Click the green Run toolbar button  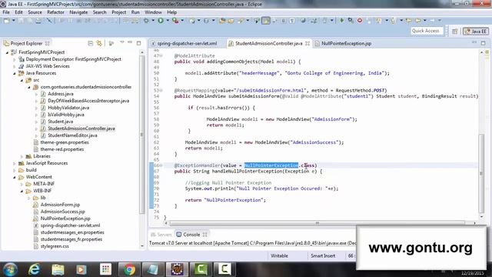pos(161,21)
